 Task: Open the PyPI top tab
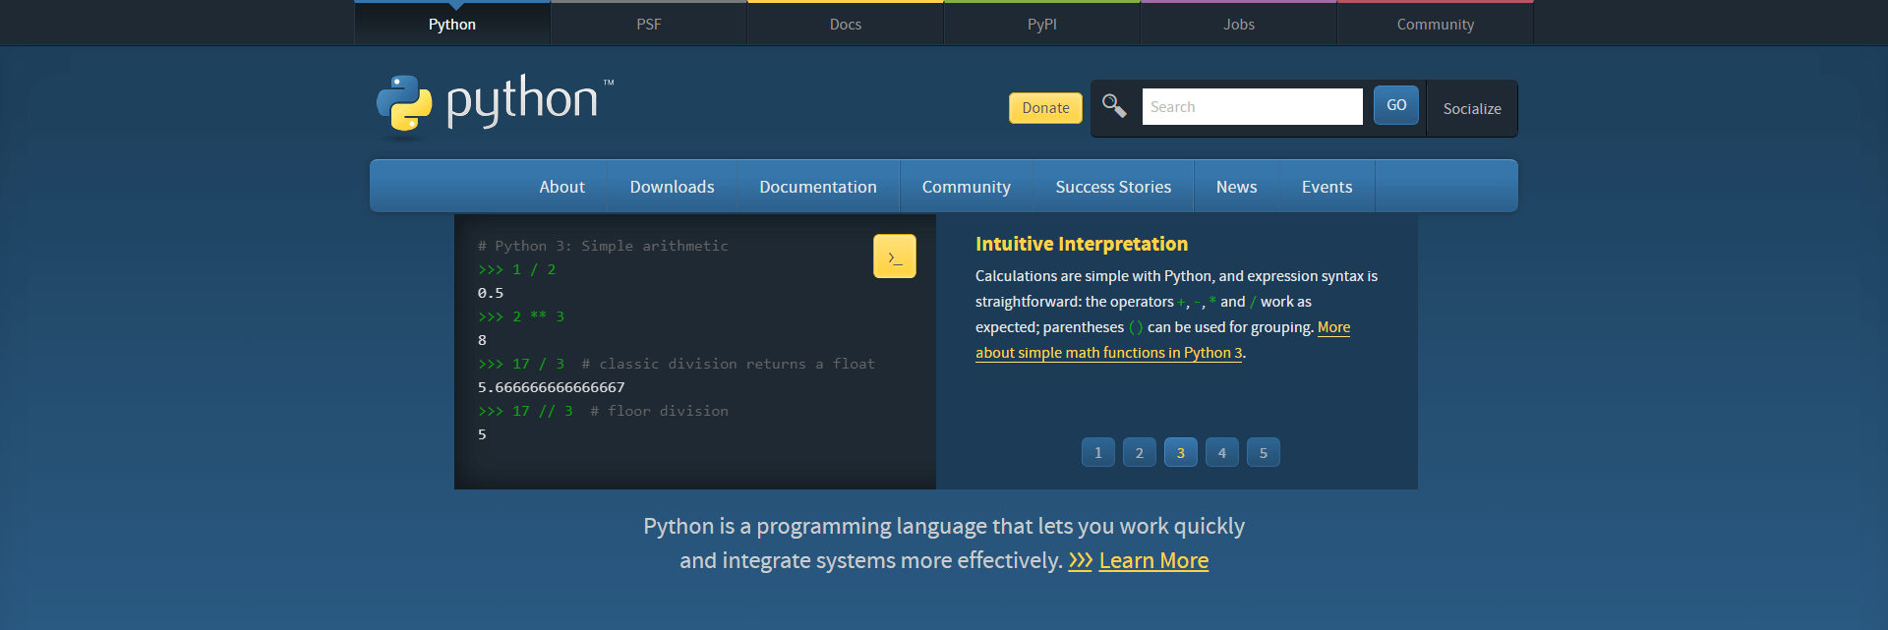[1041, 25]
